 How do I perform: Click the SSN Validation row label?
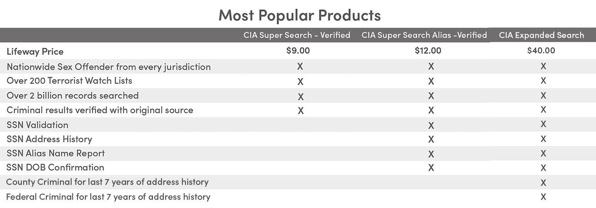(x=37, y=125)
